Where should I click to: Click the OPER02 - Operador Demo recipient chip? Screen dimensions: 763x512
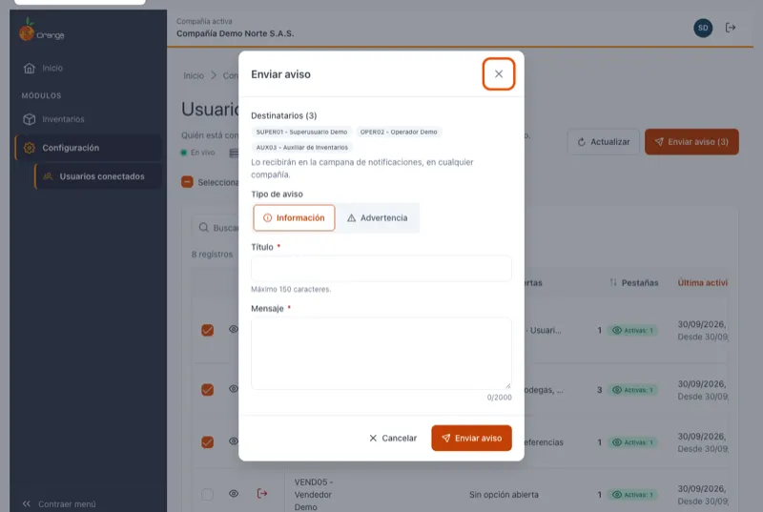pyautogui.click(x=399, y=132)
